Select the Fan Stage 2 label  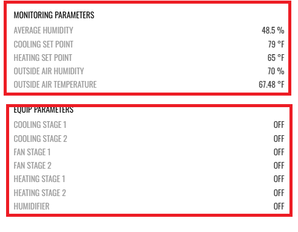[32, 166]
